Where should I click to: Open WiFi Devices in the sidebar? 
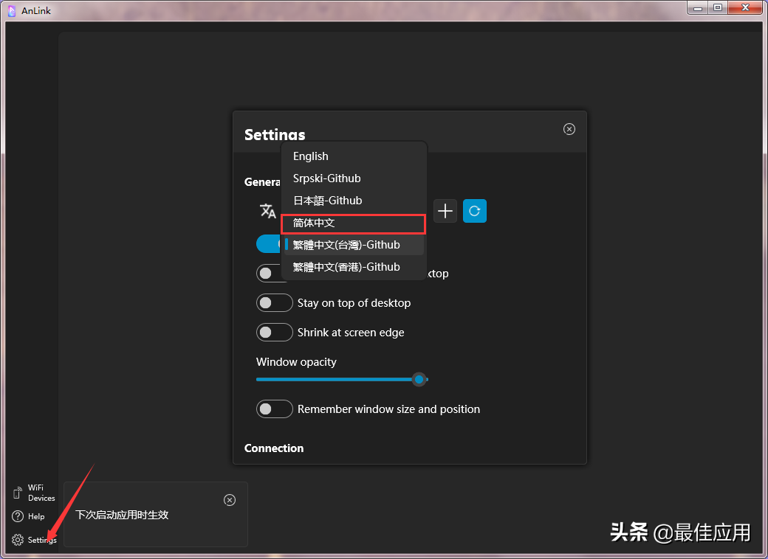pyautogui.click(x=34, y=493)
